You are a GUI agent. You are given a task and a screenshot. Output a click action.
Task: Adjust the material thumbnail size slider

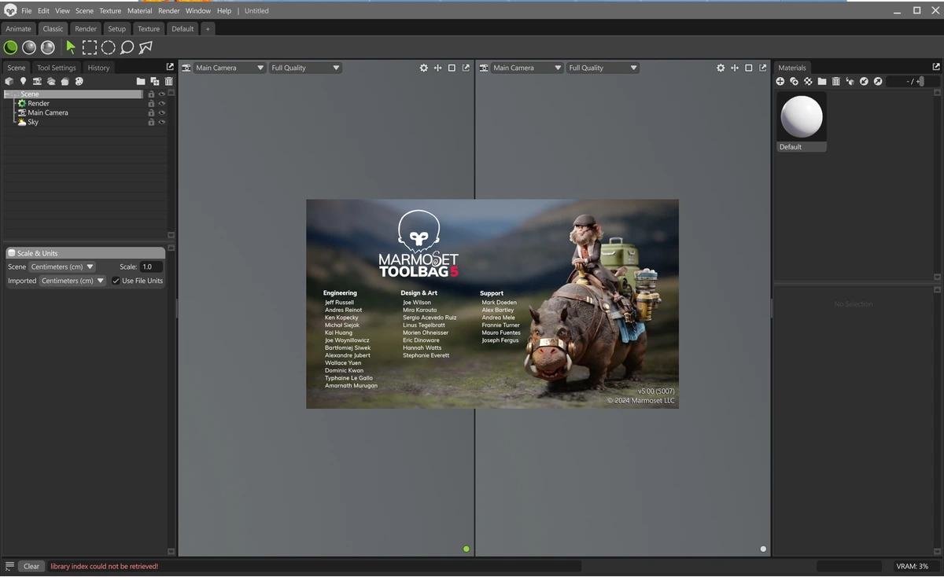913,81
